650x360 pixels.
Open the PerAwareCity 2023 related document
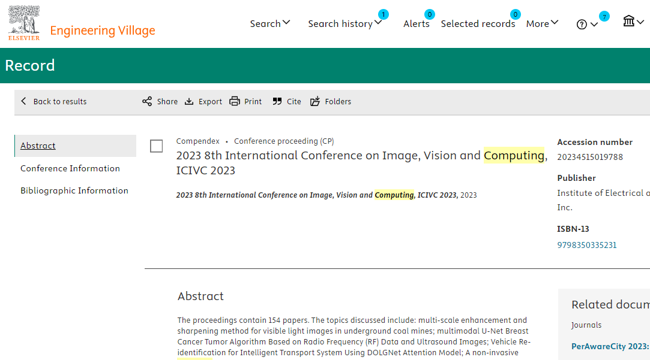(610, 346)
